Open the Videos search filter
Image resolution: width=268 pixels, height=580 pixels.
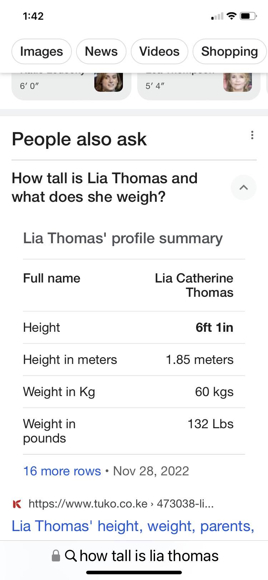[159, 51]
